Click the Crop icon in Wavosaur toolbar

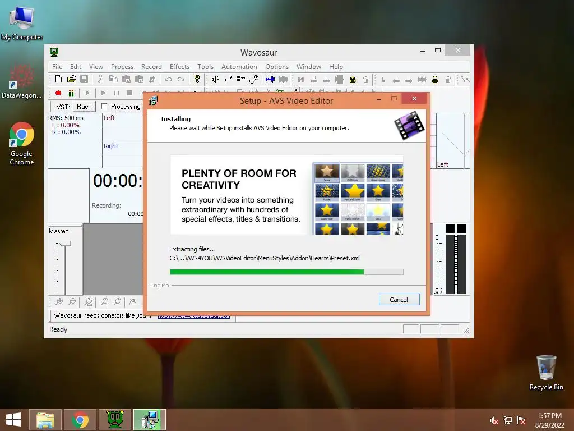(x=151, y=79)
